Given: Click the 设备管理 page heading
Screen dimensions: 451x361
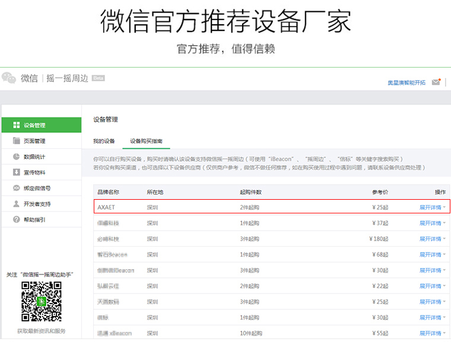Looking at the screenshot, I should click(x=106, y=119).
